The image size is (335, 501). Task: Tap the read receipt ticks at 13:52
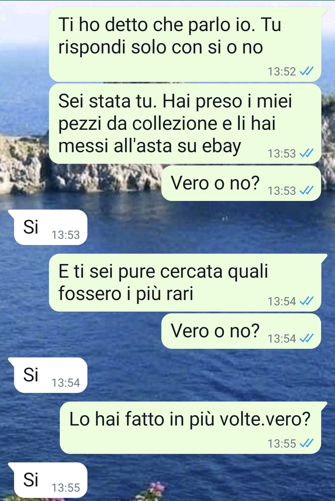coord(306,71)
